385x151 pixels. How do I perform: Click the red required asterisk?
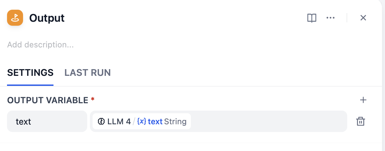(x=93, y=99)
